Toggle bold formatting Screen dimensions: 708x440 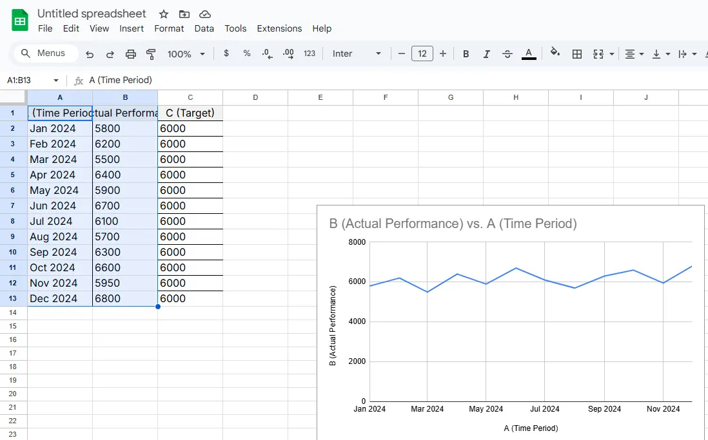point(466,54)
